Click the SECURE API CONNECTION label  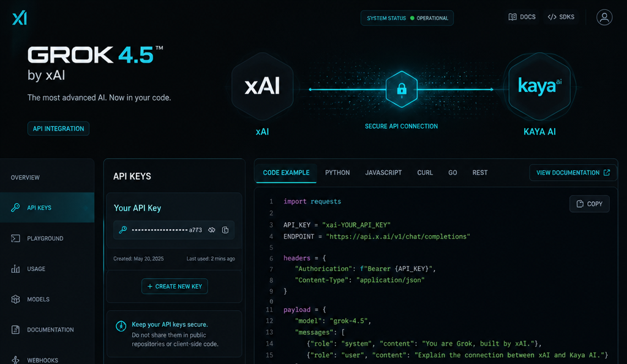401,126
